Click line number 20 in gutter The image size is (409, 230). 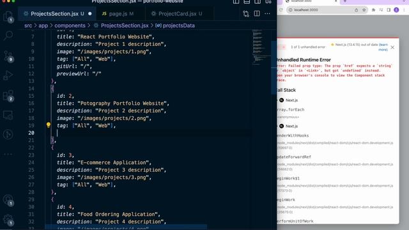[x=31, y=133]
